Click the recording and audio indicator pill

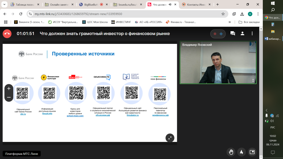[x=218, y=34]
